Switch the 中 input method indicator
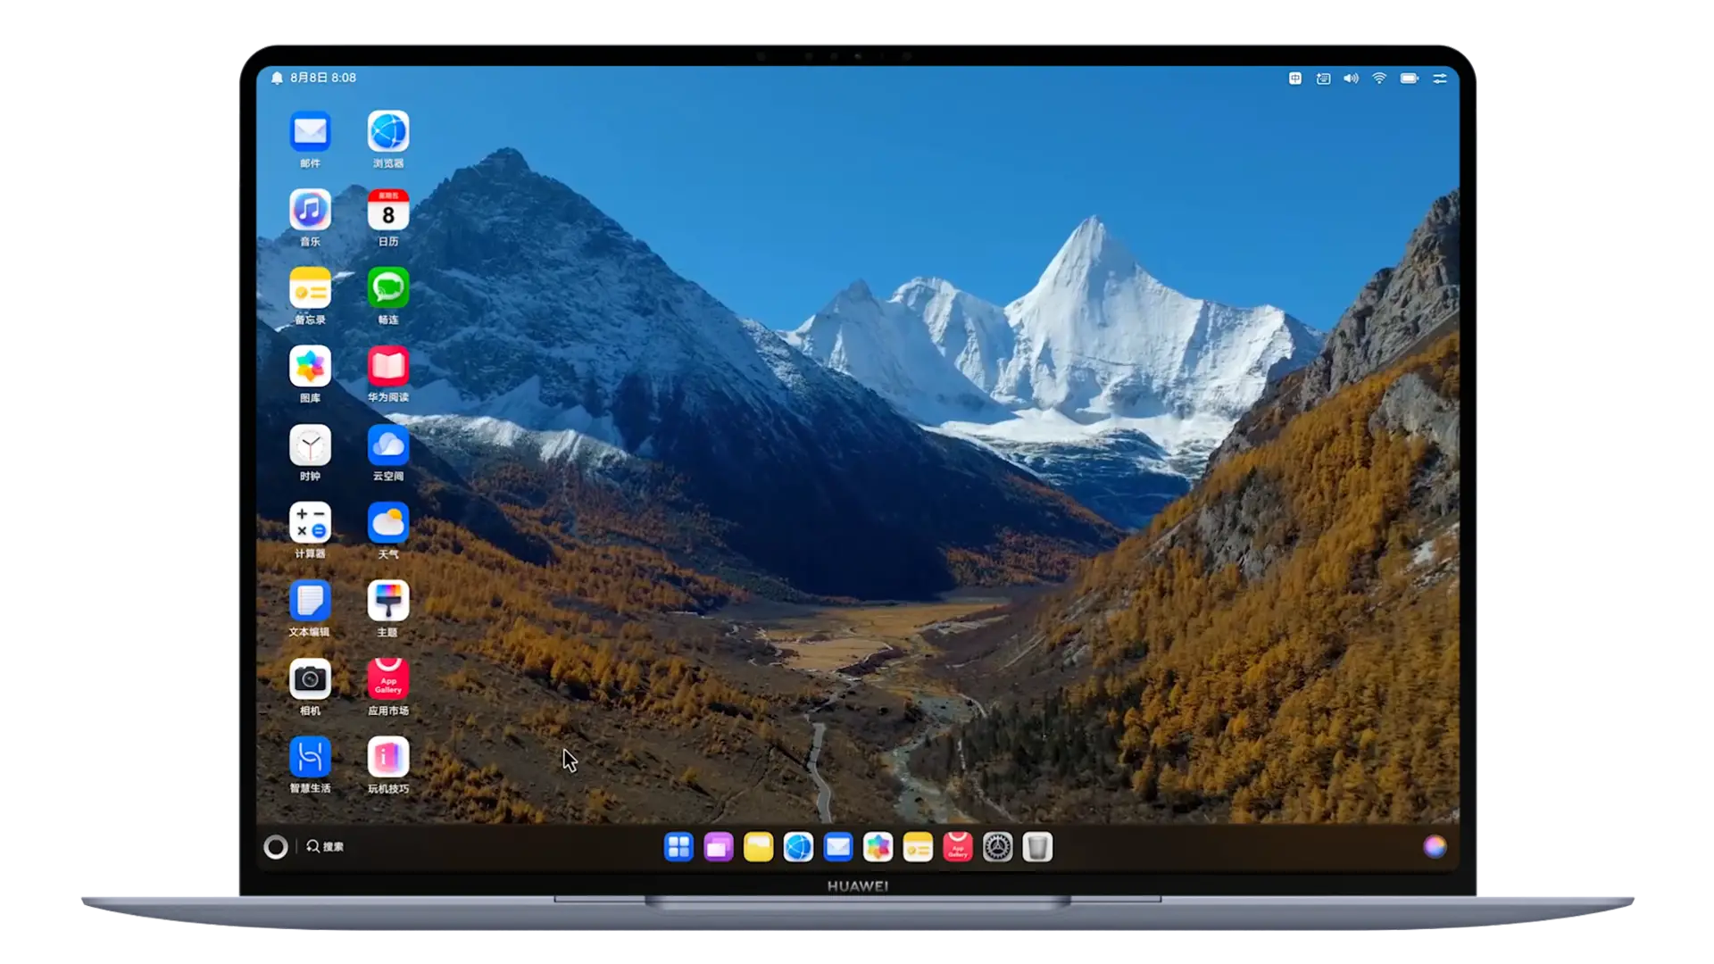This screenshot has height=964, width=1714. click(1294, 79)
